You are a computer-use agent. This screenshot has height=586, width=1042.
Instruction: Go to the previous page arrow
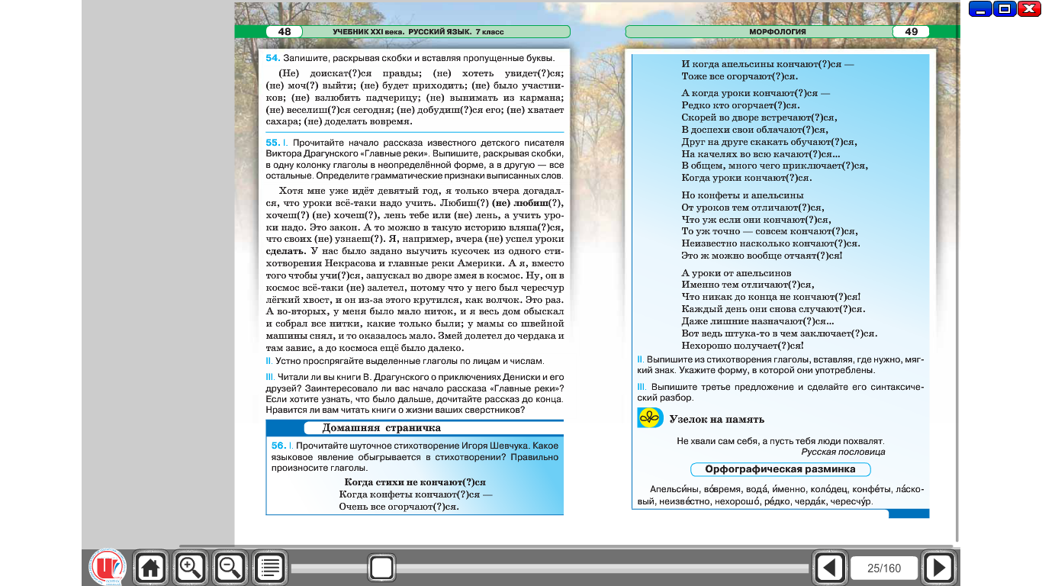[x=830, y=568]
